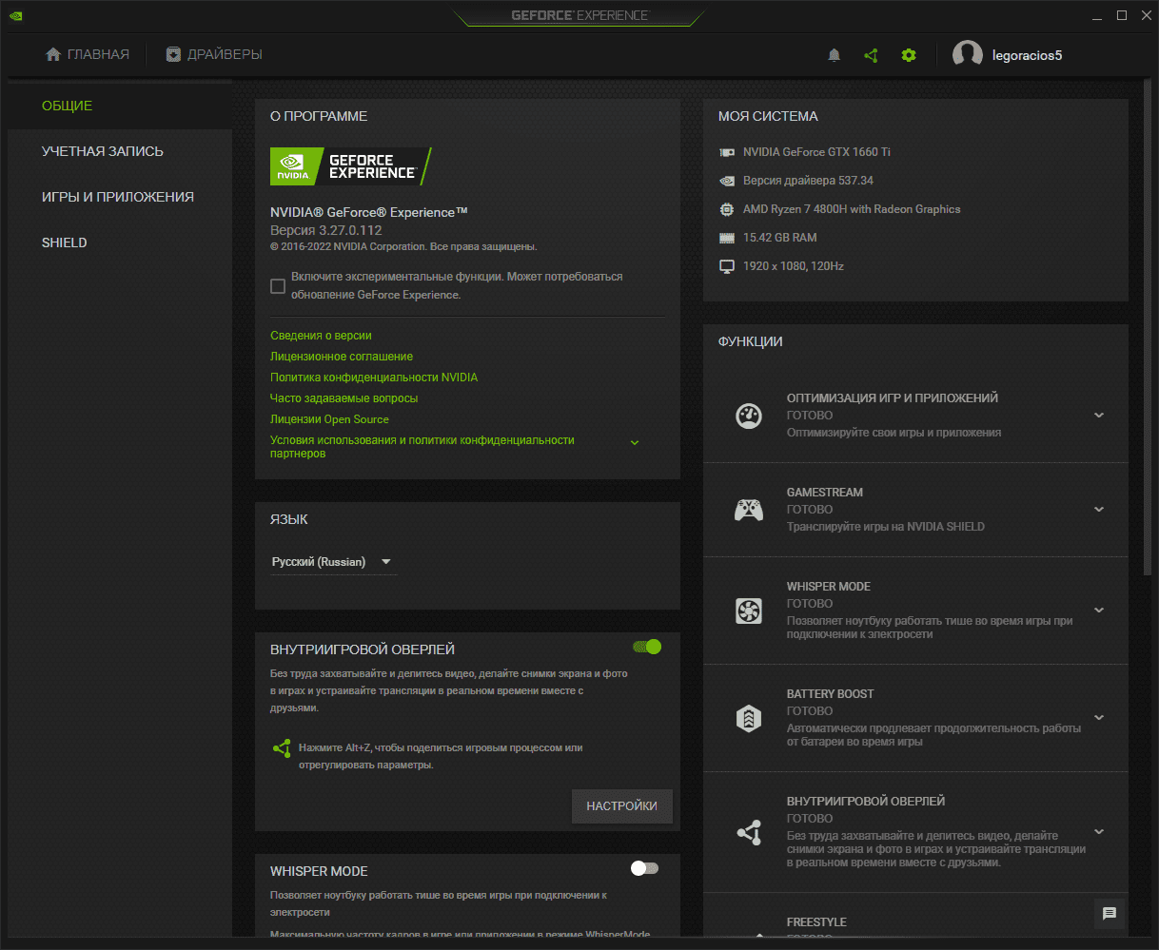Select ОБЩИЕ in the settings sidebar

tap(120, 106)
